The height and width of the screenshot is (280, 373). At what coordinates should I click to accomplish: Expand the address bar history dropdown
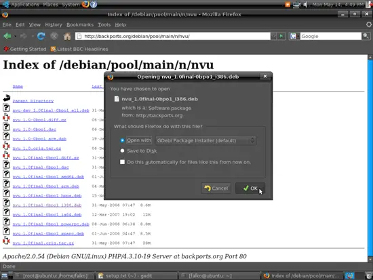pos(274,36)
